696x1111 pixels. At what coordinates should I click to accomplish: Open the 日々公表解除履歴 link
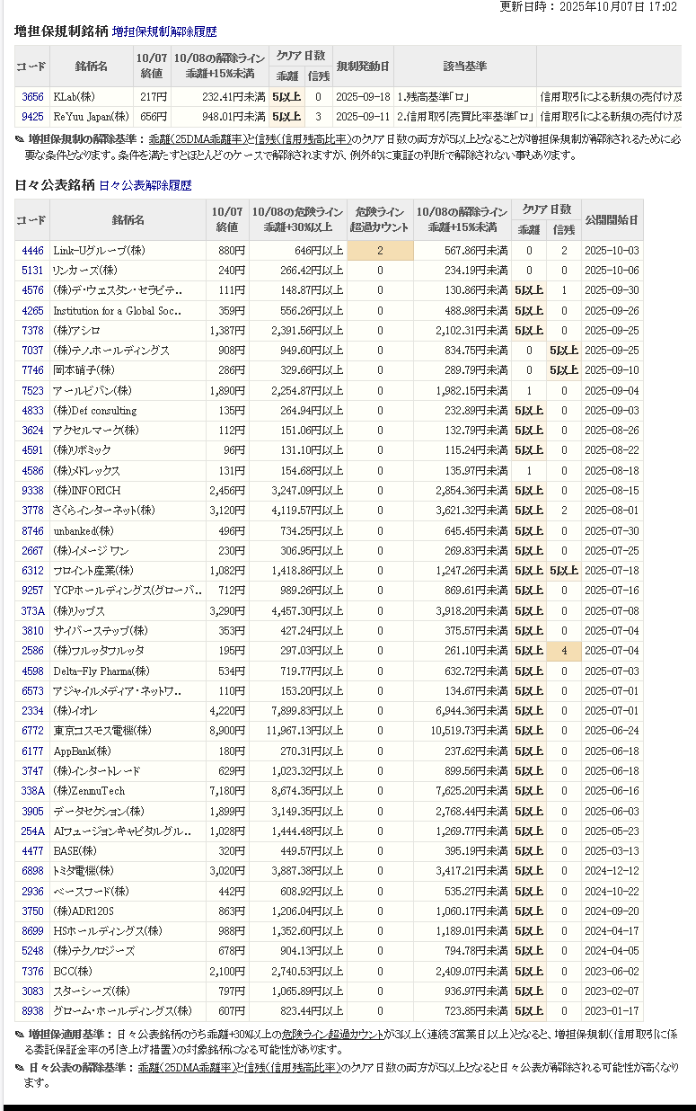(x=145, y=185)
